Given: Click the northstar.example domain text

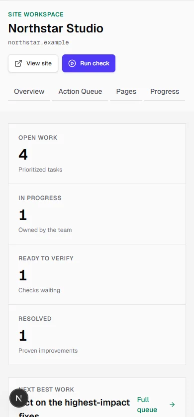Looking at the screenshot, I should click(x=38, y=42).
